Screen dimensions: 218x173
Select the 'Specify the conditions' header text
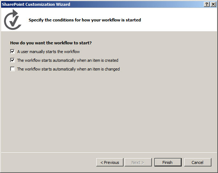[x=85, y=20]
